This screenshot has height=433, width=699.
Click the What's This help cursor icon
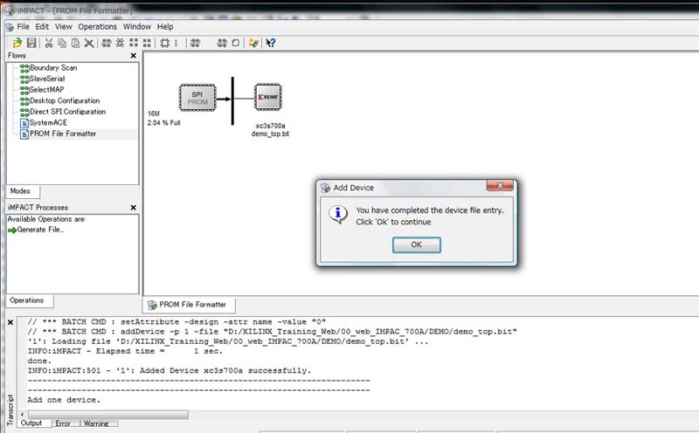[x=270, y=43]
